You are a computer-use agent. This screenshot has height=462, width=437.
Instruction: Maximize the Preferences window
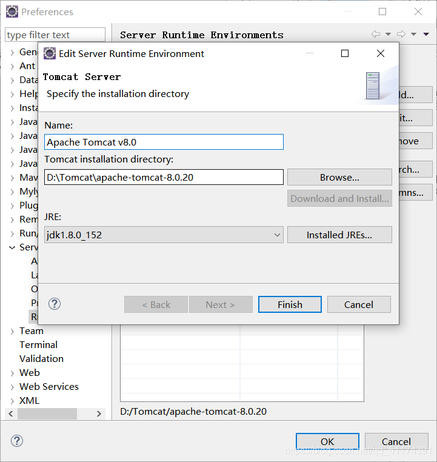point(382,12)
